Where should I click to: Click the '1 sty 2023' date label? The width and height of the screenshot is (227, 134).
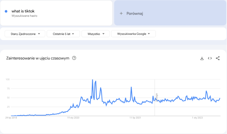point(197,118)
